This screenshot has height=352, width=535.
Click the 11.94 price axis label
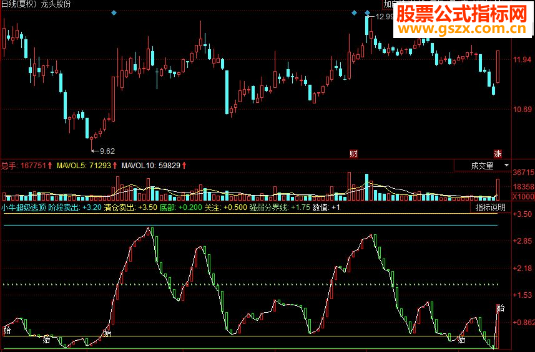click(x=523, y=60)
